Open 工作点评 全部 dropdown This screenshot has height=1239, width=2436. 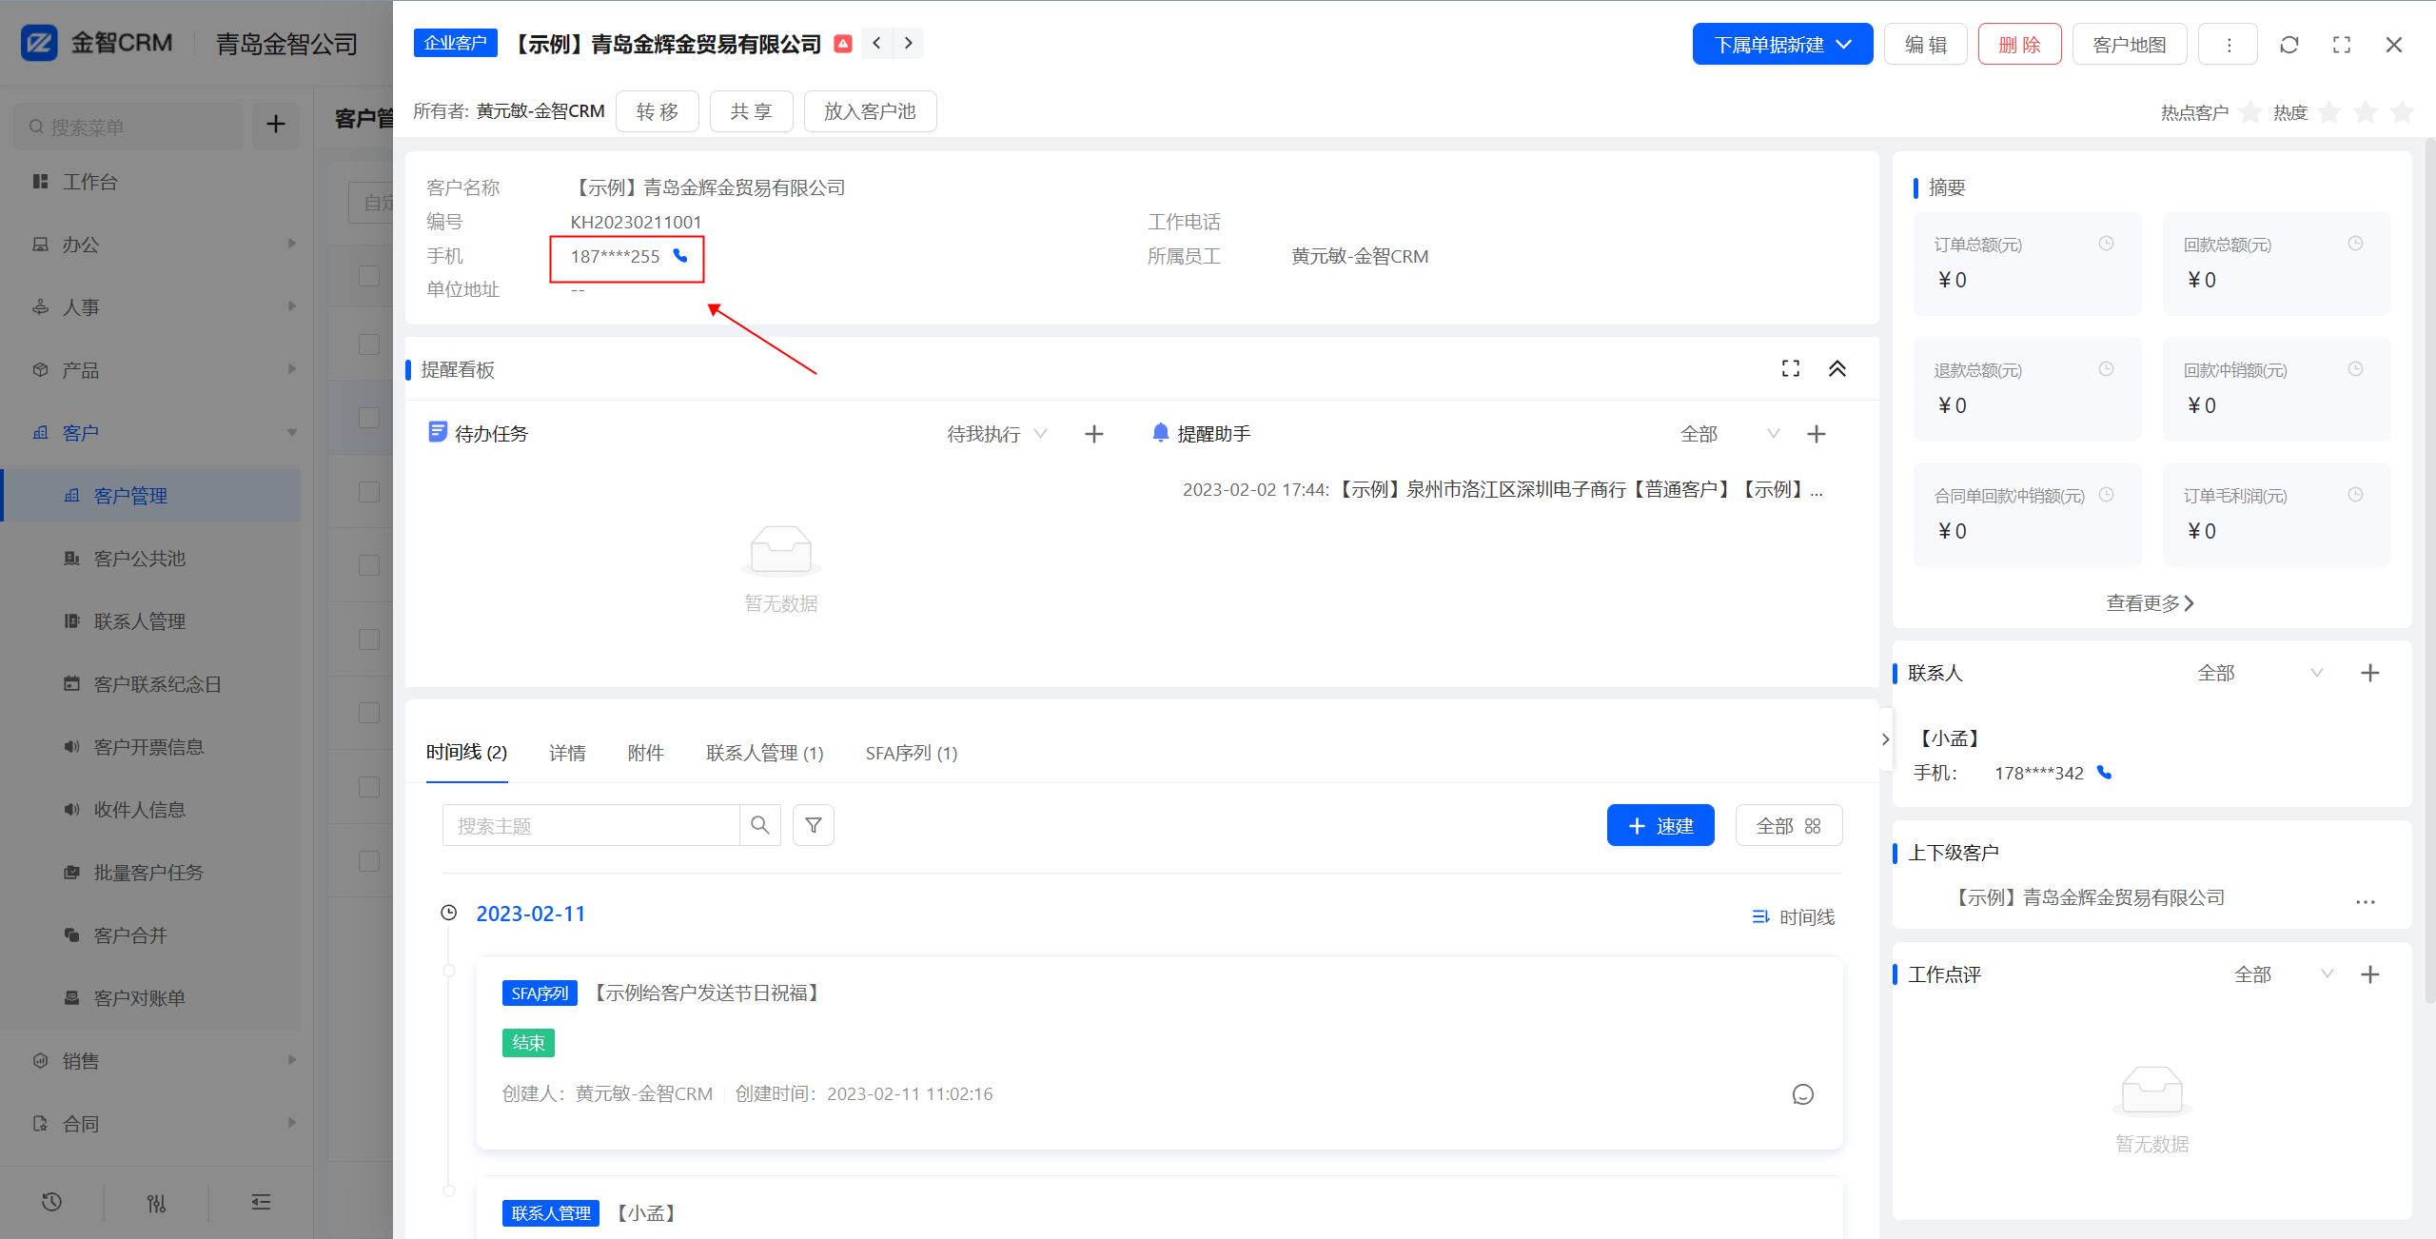tap(2284, 974)
